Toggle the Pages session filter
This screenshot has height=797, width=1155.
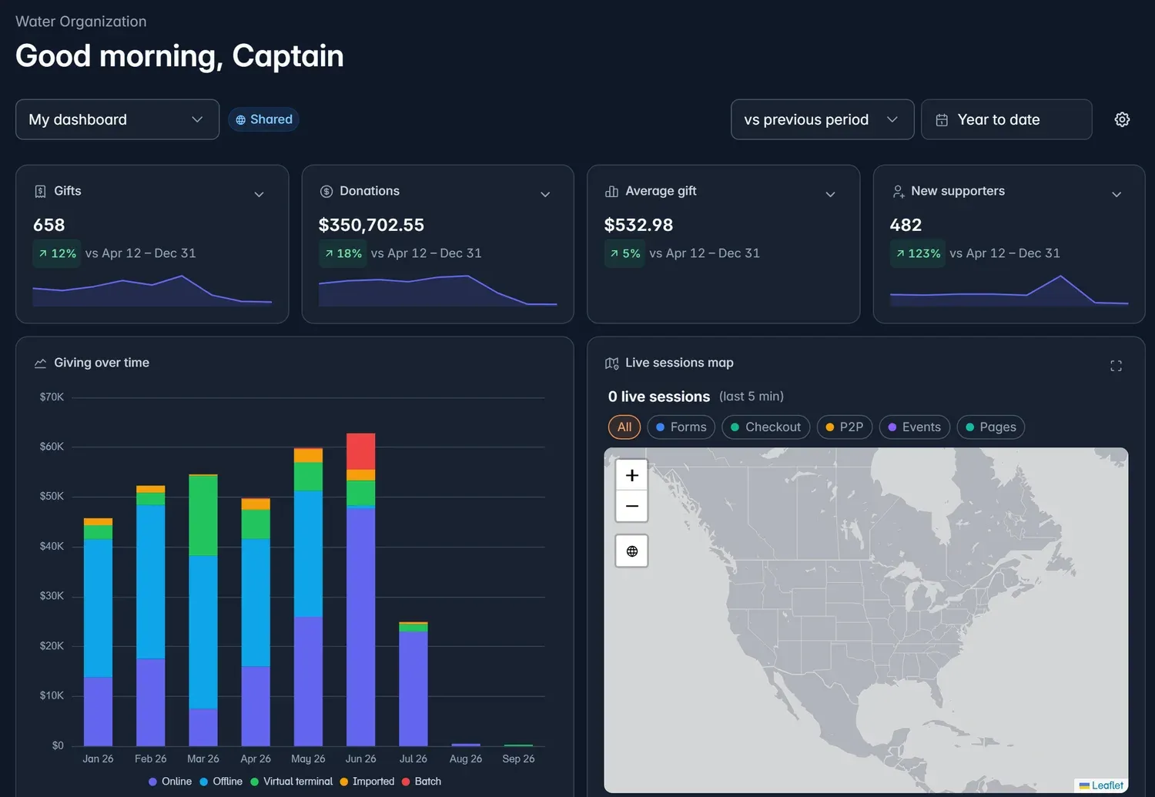pos(990,427)
